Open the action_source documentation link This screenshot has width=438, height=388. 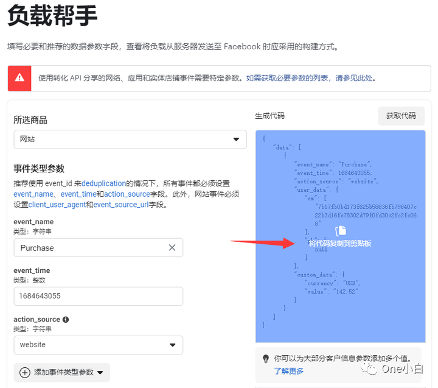(127, 194)
